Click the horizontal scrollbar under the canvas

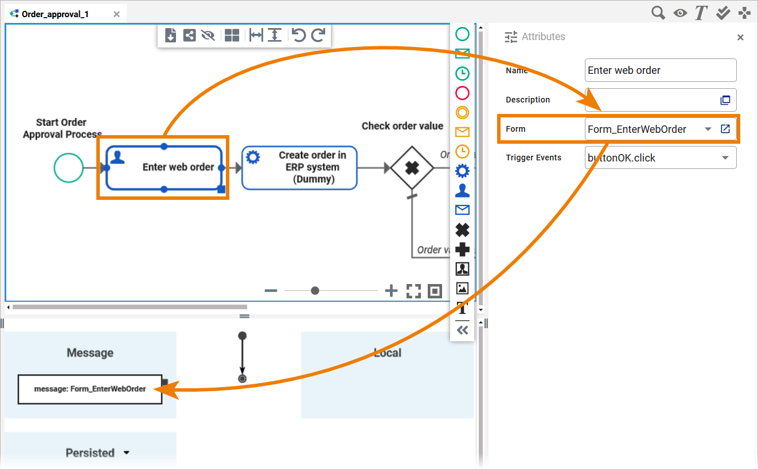point(130,308)
